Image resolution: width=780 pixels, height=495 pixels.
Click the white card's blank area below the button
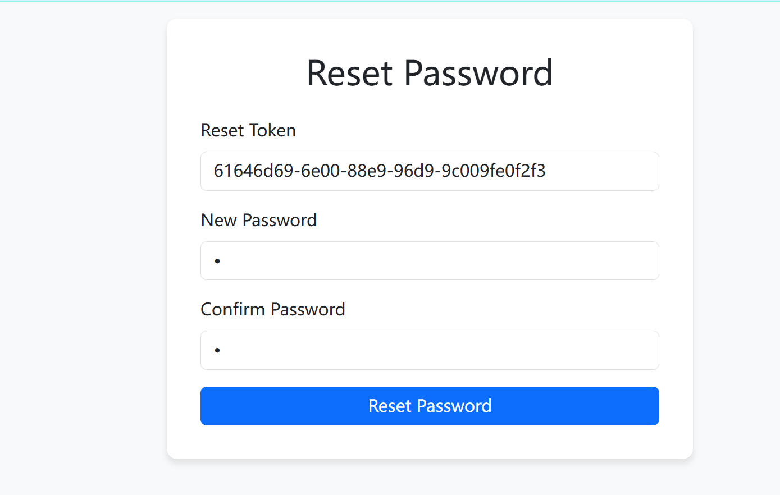tap(430, 443)
